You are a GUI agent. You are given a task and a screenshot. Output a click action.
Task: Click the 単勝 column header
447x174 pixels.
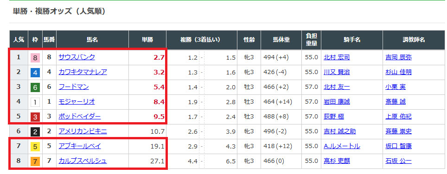pyautogui.click(x=147, y=39)
